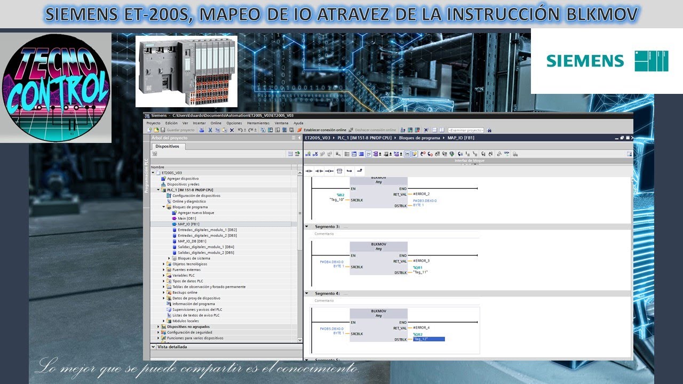The width and height of the screenshot is (683, 384).
Task: Insert a normally open contact instruction
Action: tap(309, 171)
